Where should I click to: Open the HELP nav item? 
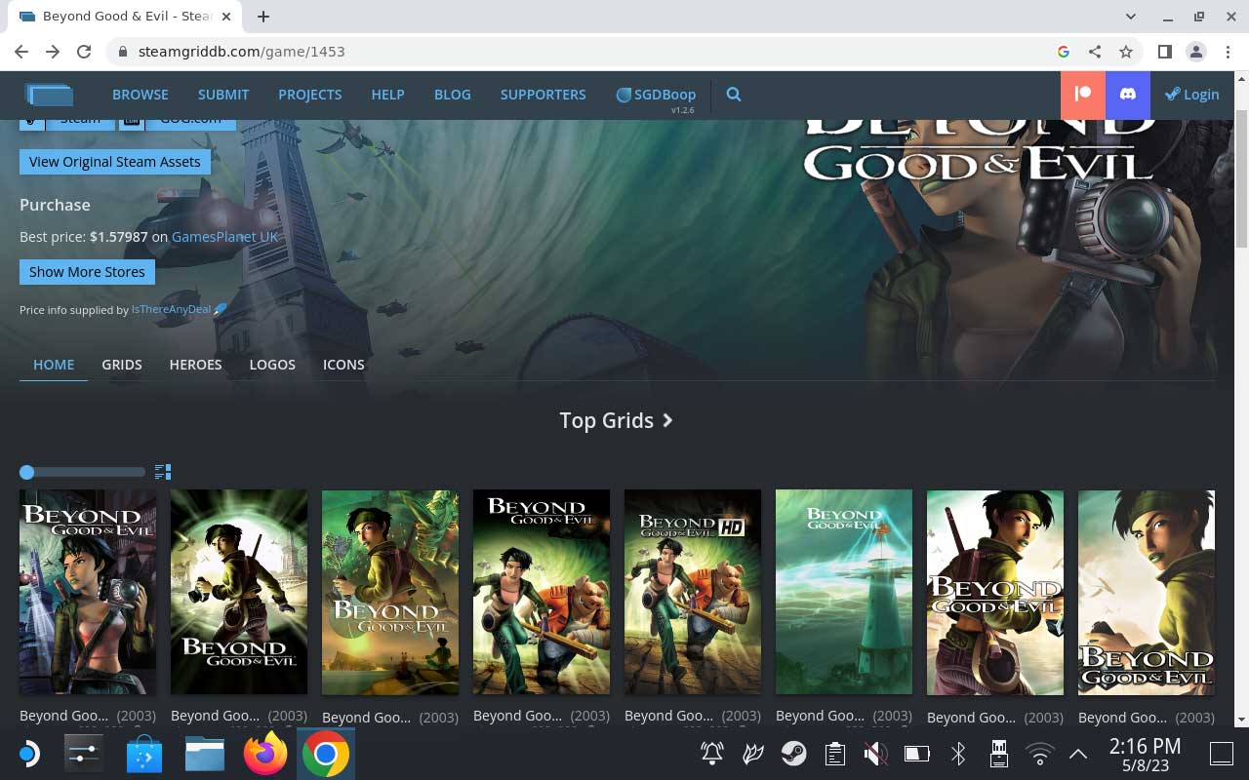tap(387, 95)
